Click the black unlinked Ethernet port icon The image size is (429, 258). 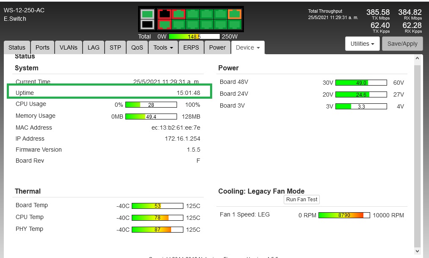(164, 14)
